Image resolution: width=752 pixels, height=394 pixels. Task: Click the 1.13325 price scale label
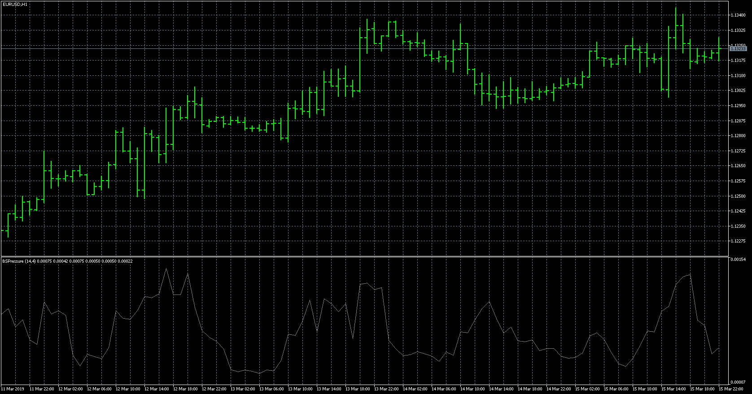738,30
